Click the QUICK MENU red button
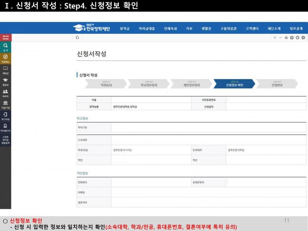The height and width of the screenshot is (231, 308). pyautogui.click(x=6, y=37)
